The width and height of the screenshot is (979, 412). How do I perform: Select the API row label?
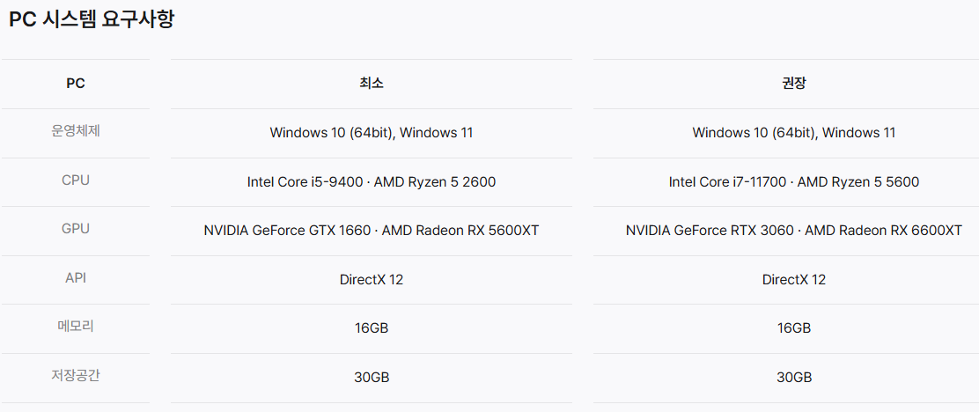(x=76, y=278)
